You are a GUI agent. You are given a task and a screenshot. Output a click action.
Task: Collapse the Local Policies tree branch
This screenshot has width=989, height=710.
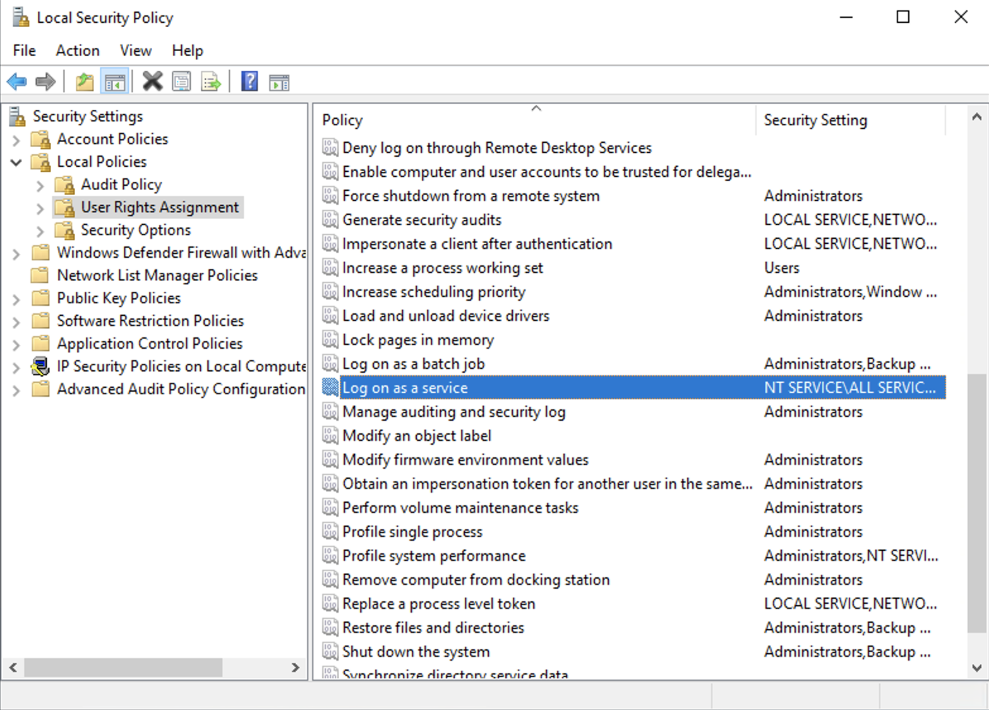point(16,162)
